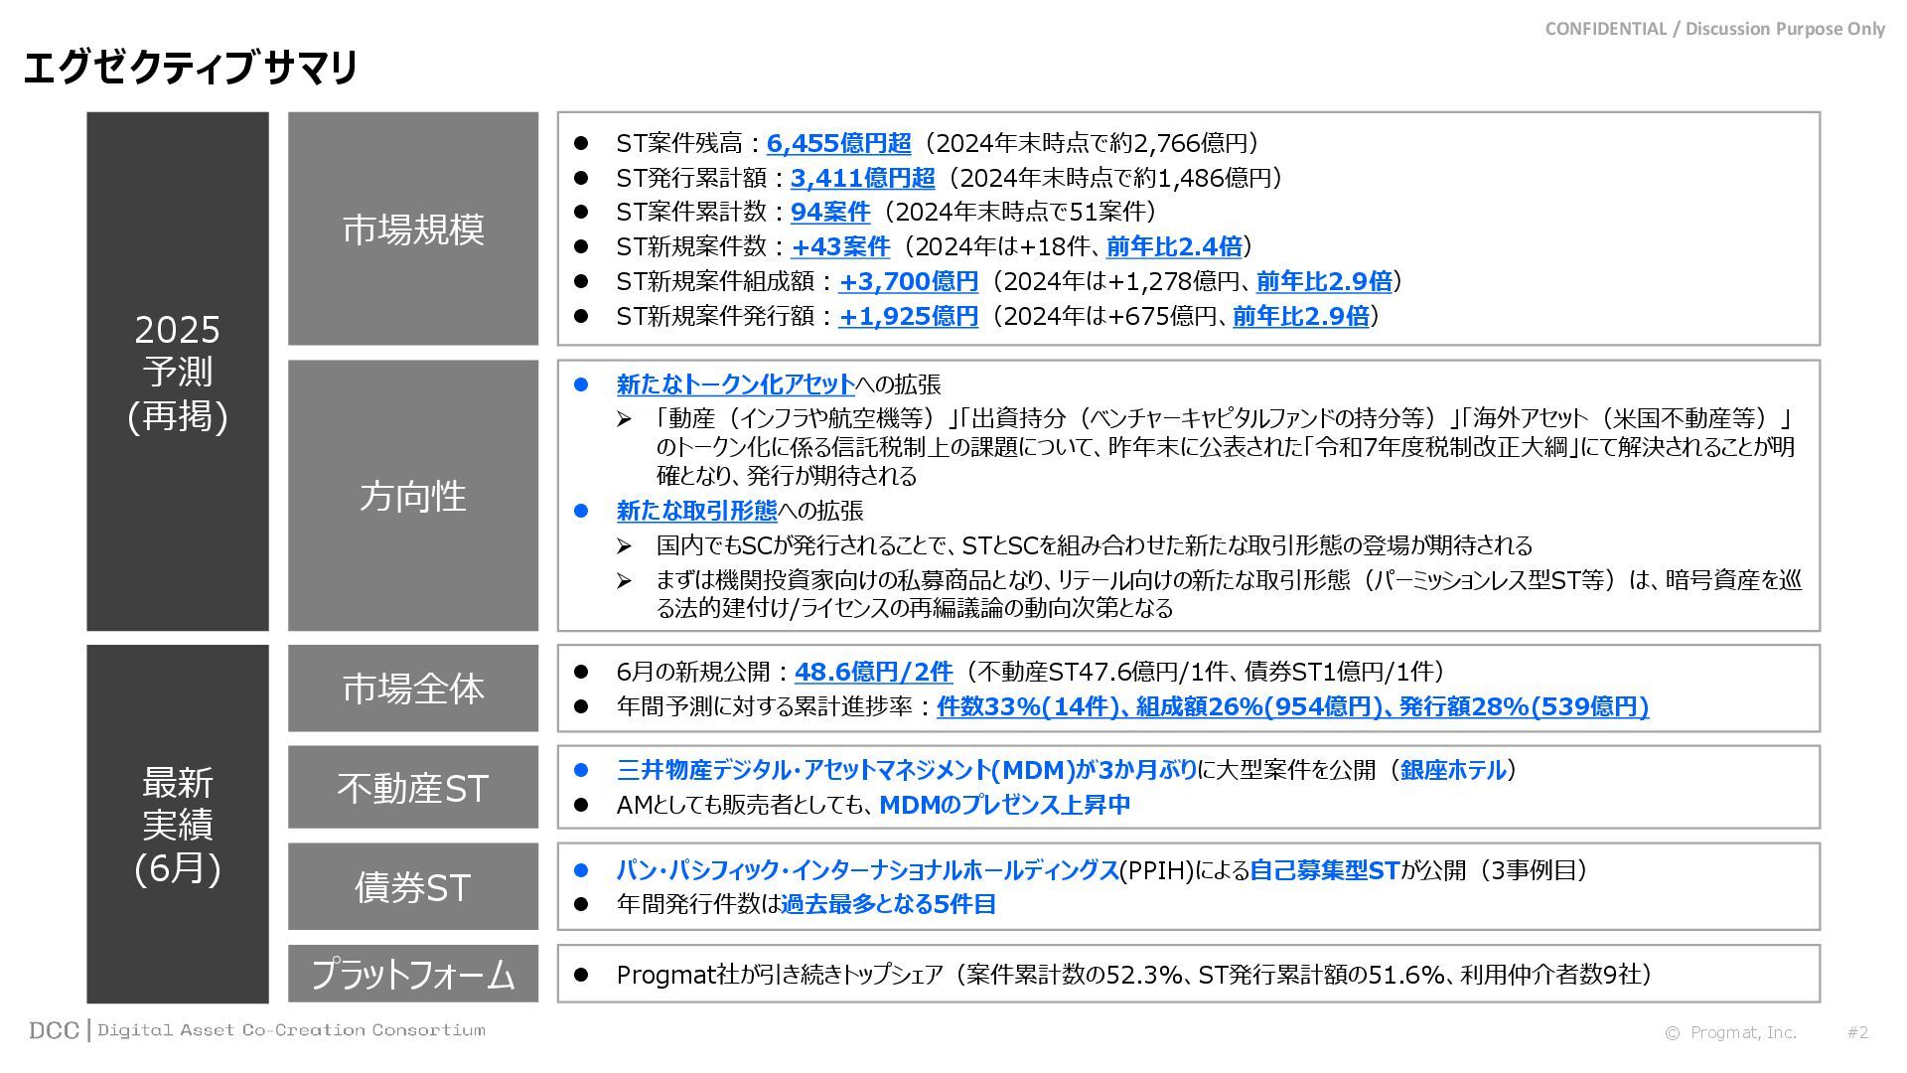
Task: Click the 最新実績 (6月) dark block
Action: (178, 825)
